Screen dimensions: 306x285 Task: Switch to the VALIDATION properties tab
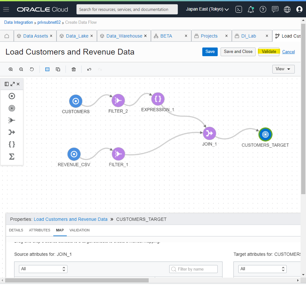pyautogui.click(x=79, y=230)
